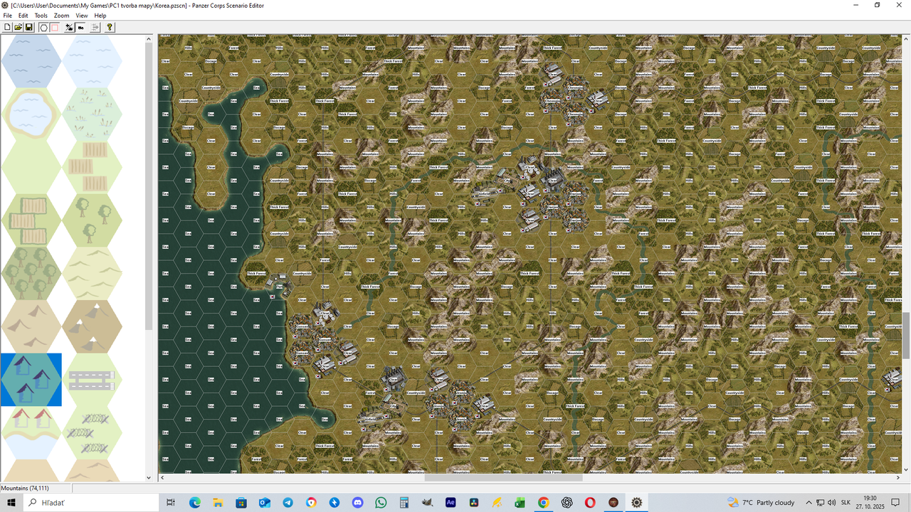Select the terrain editing mode toolbar icon

tap(69, 27)
